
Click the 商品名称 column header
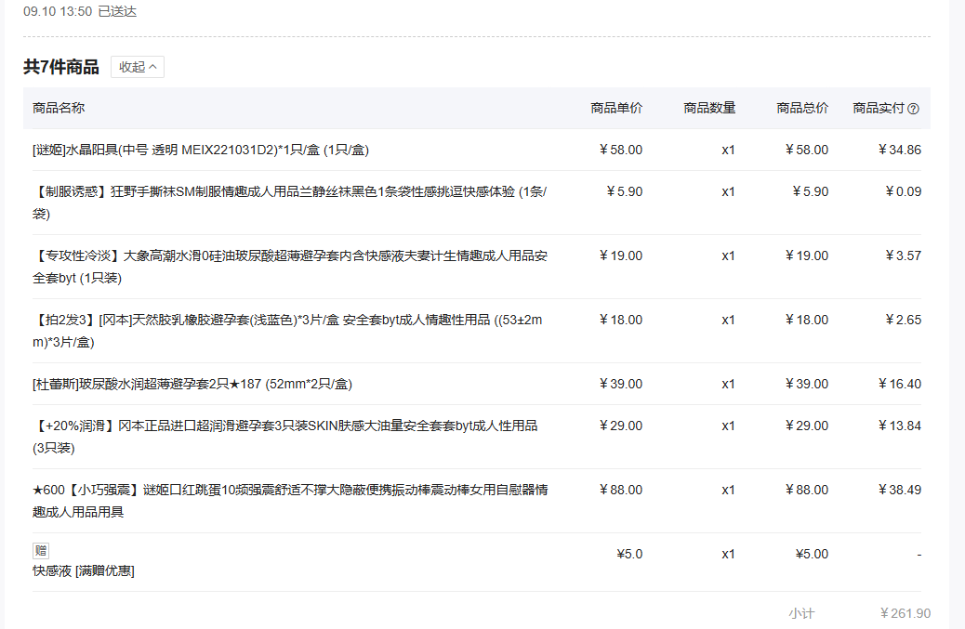tap(59, 108)
